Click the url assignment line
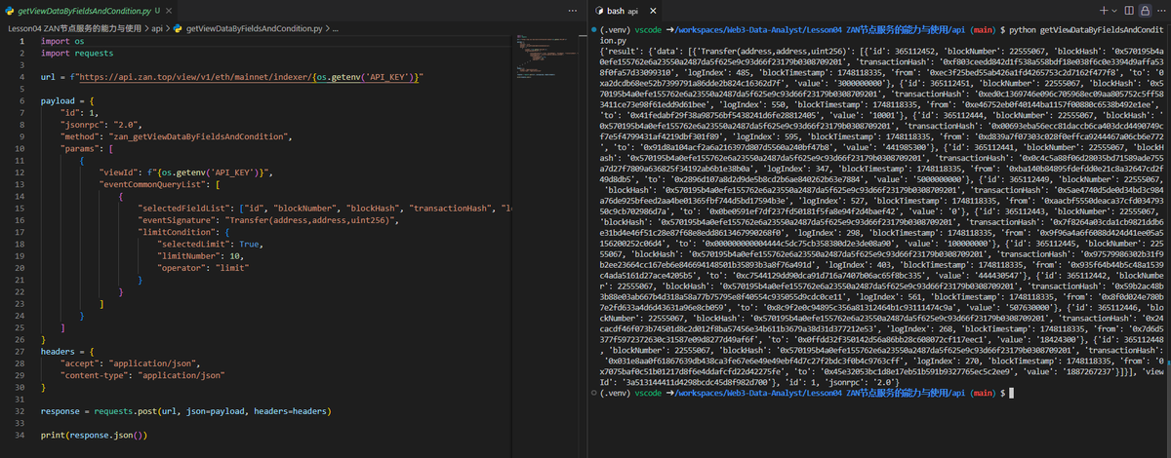 click(x=232, y=76)
